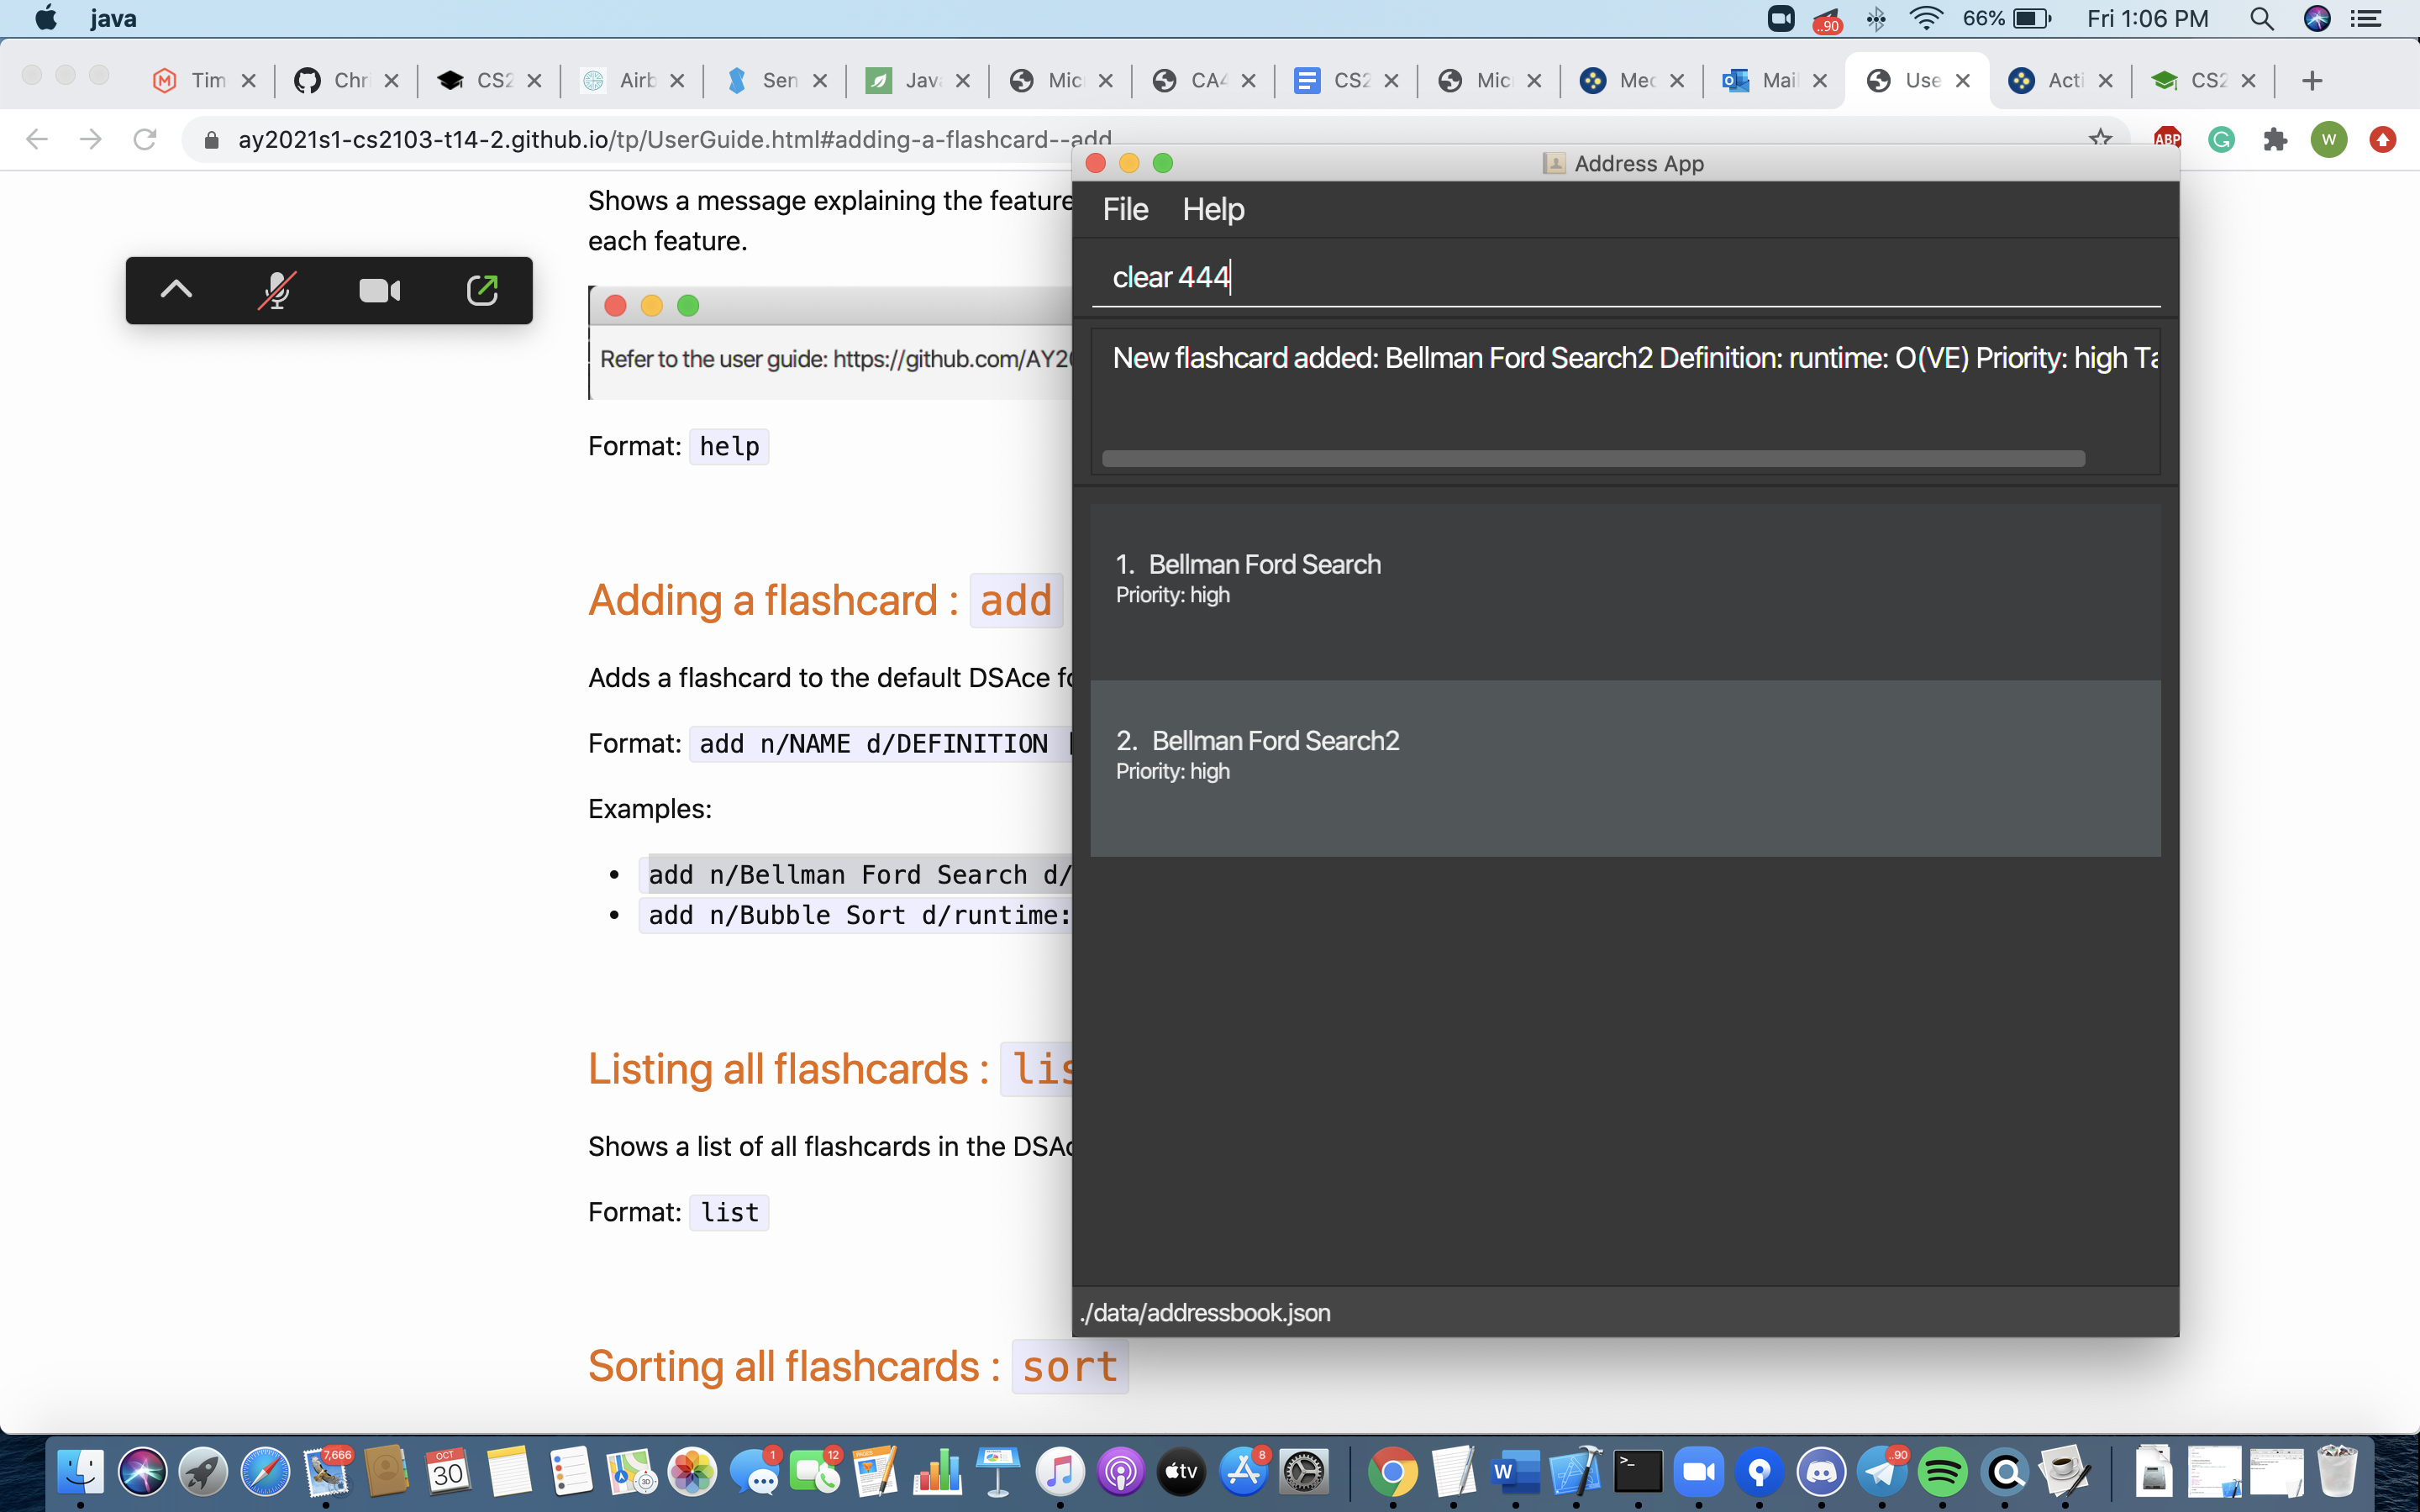Click the Sorting all flashcards heading
The image size is (2420, 1512).
[x=793, y=1366]
